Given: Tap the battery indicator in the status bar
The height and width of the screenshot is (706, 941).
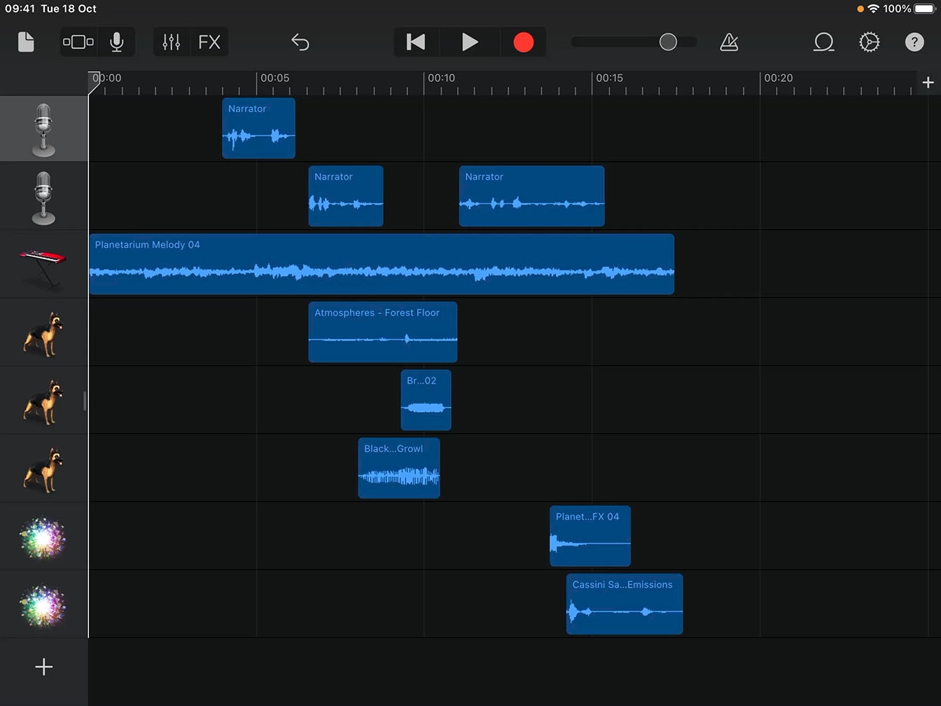Looking at the screenshot, I should [x=924, y=8].
